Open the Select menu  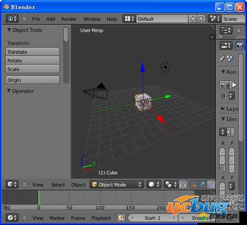[x=58, y=185]
